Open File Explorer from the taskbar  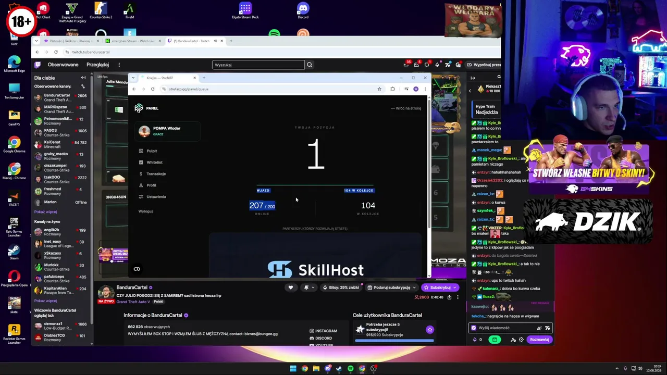tap(316, 369)
